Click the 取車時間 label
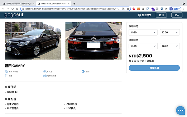The height and width of the screenshot is (117, 187). click(133, 27)
